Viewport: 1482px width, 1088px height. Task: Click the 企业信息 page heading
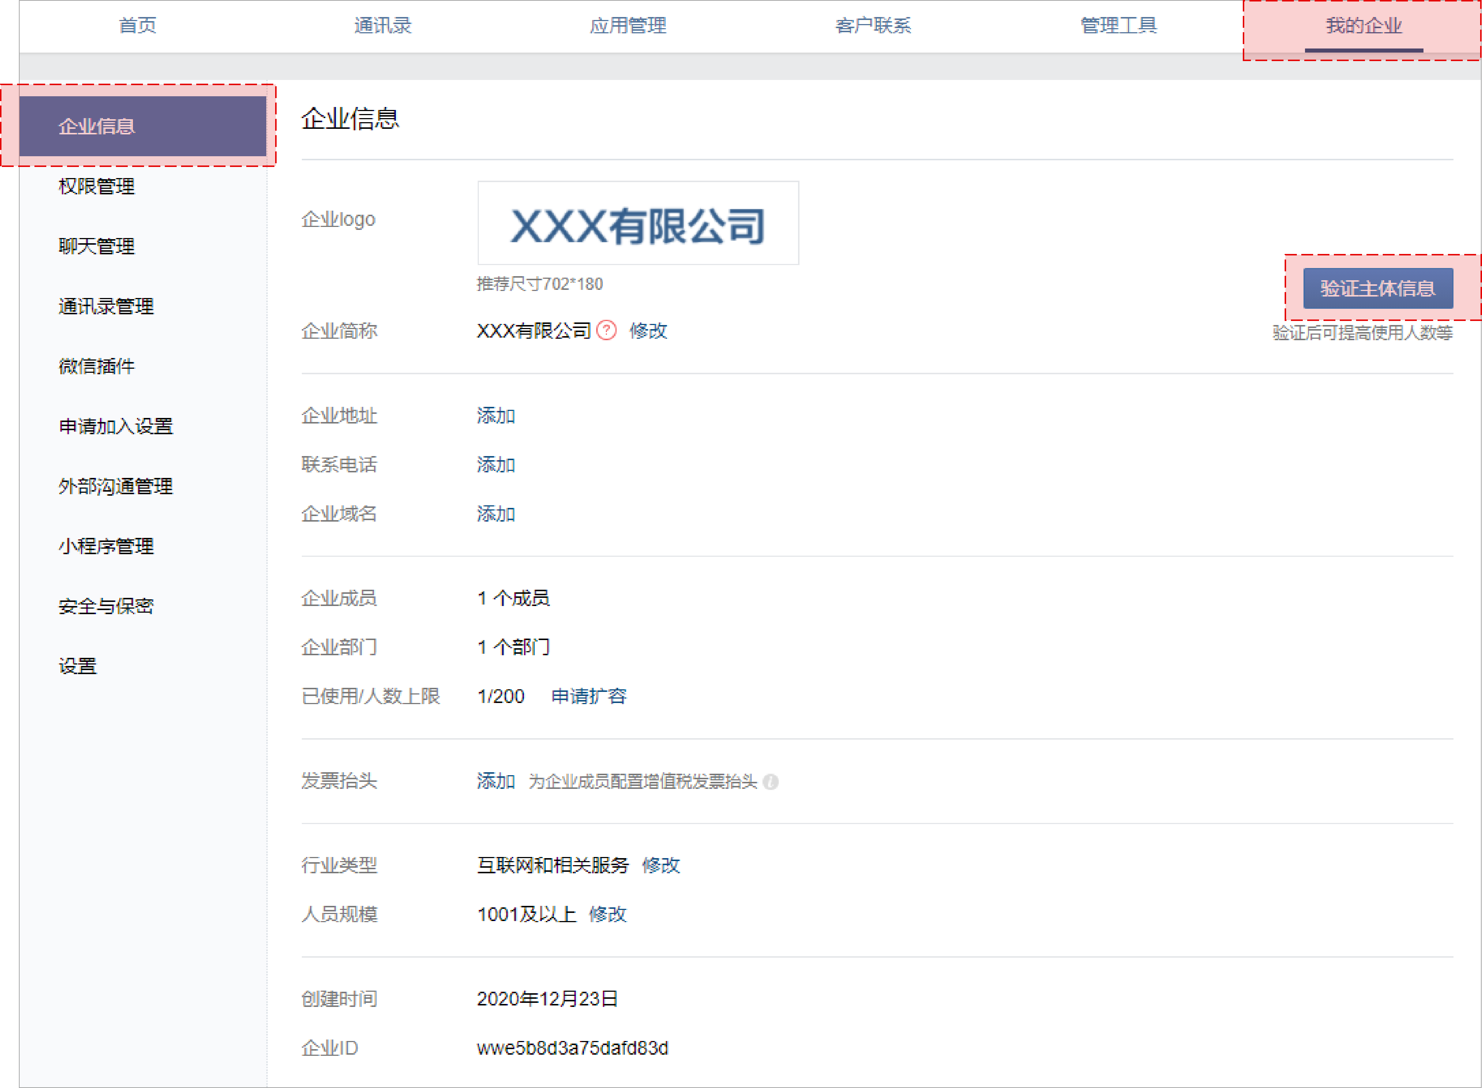pyautogui.click(x=350, y=119)
